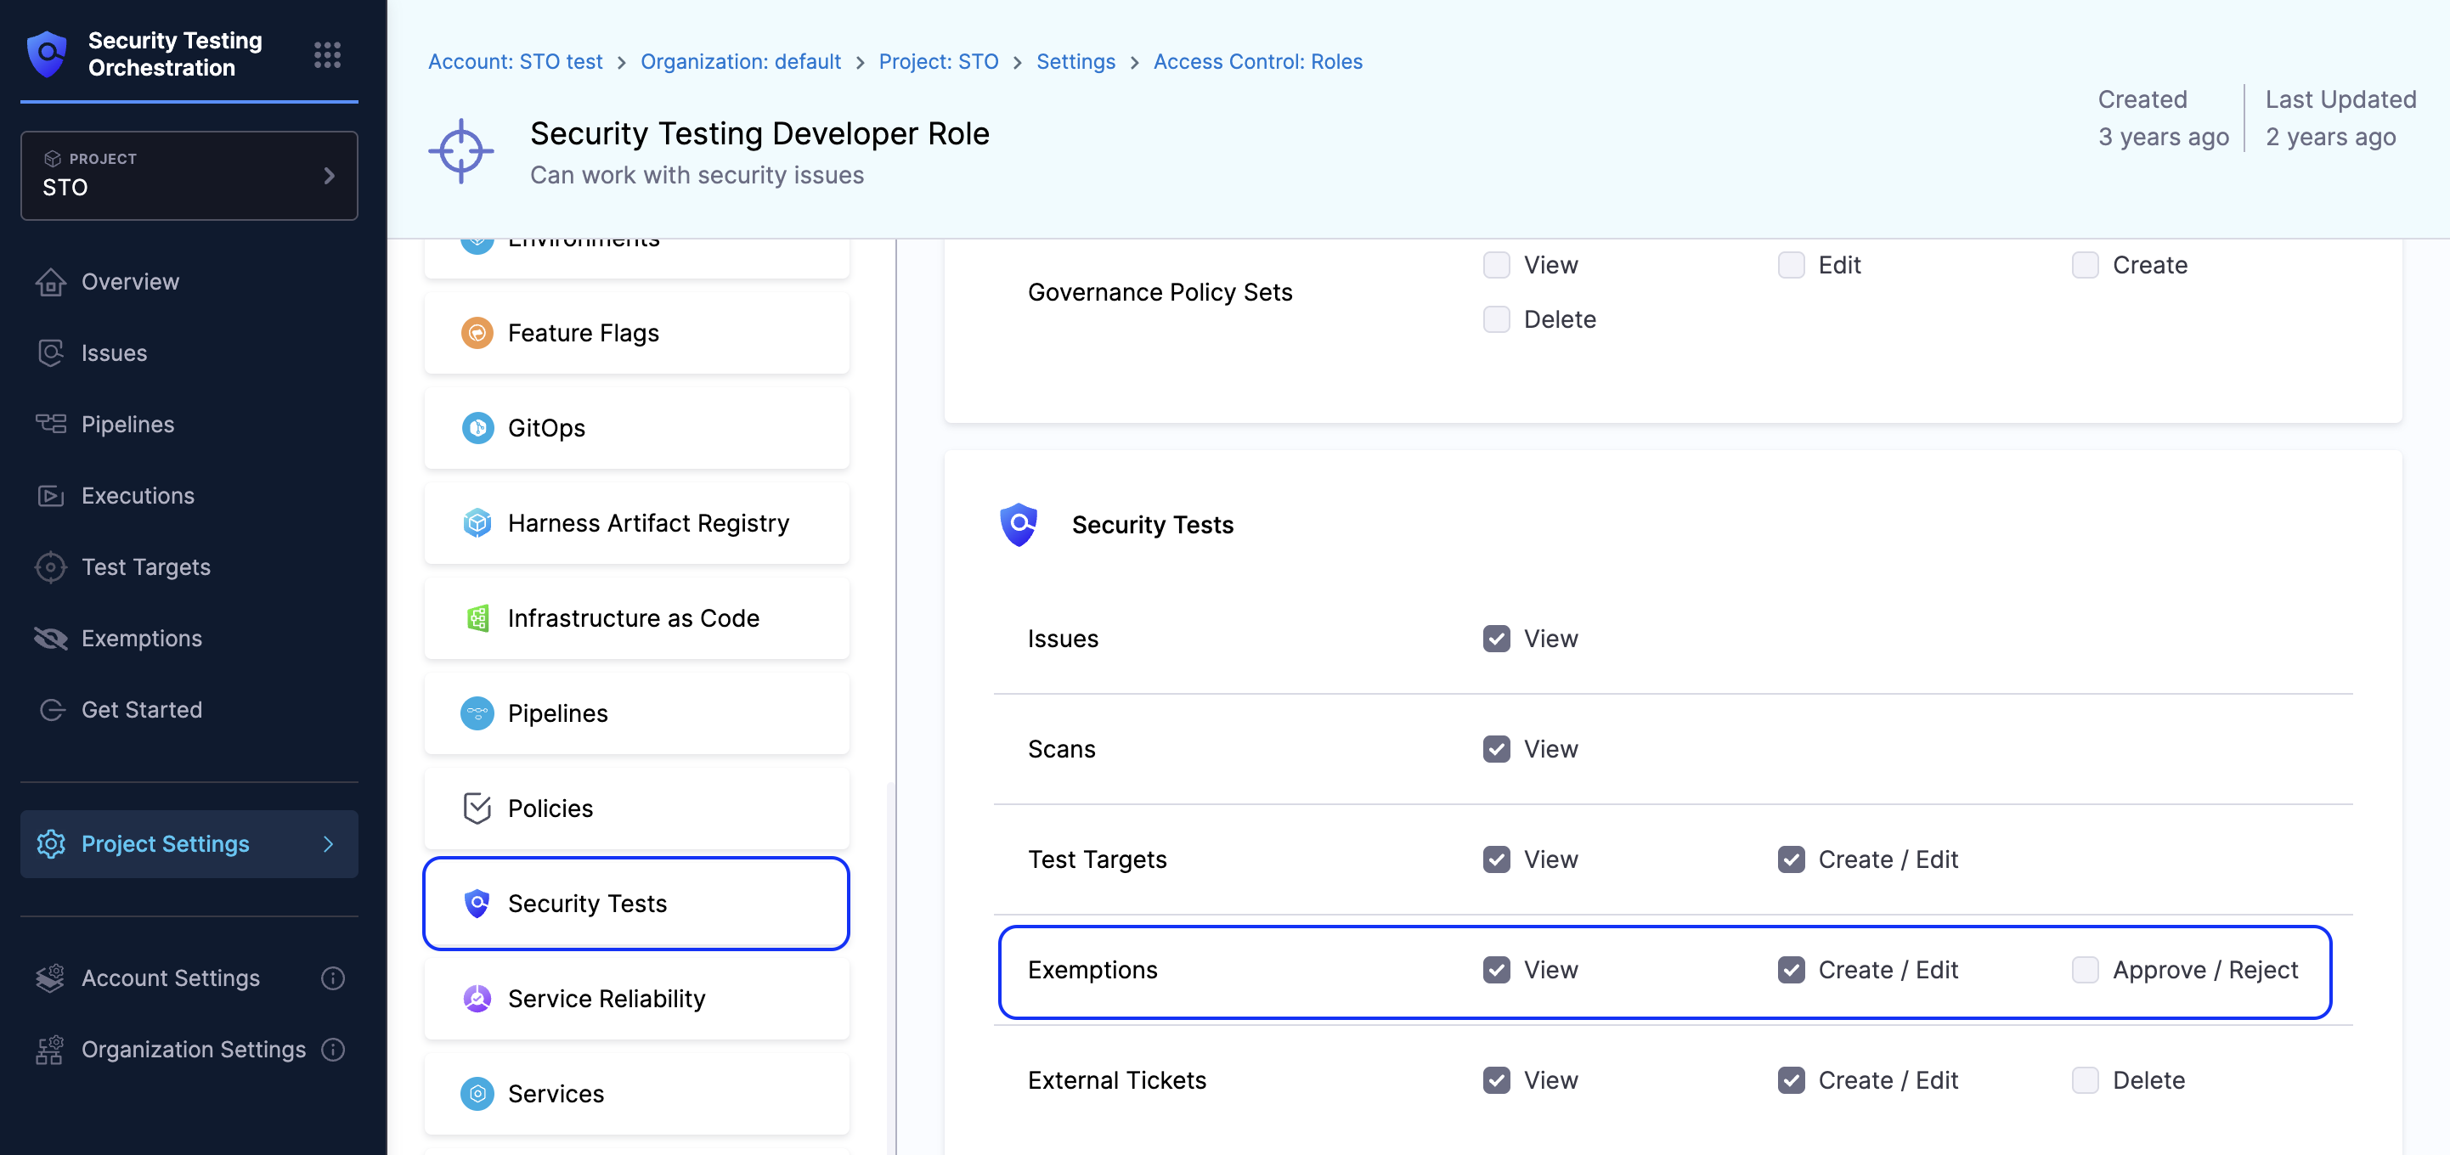Select Feature Flags resource category
Screen dimensions: 2450x1155
635,333
